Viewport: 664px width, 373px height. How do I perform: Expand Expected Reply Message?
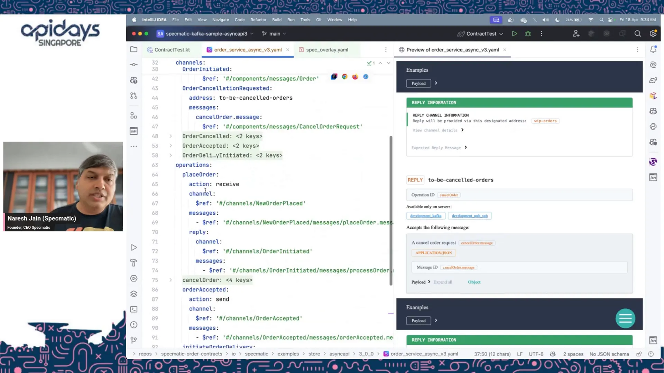coord(439,147)
